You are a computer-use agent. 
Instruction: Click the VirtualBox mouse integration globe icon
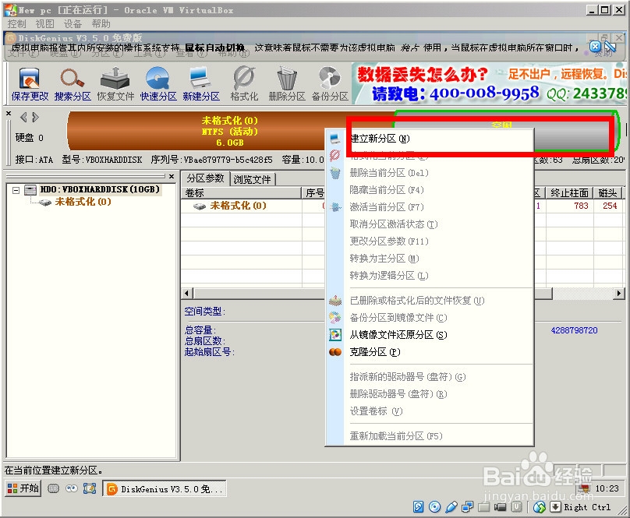point(540,508)
